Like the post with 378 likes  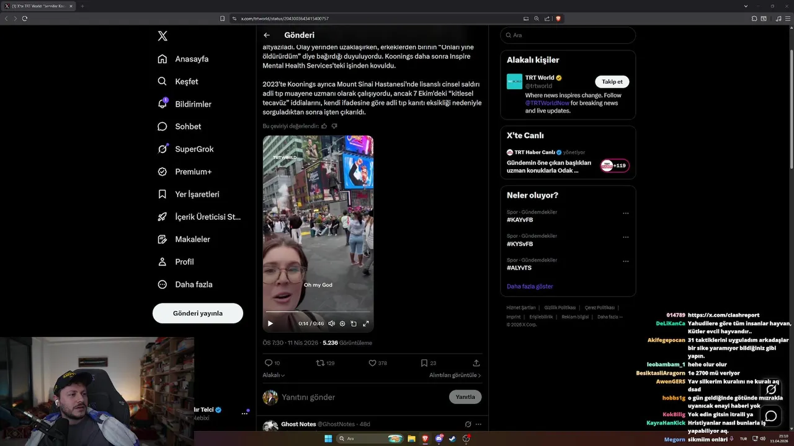(x=377, y=363)
